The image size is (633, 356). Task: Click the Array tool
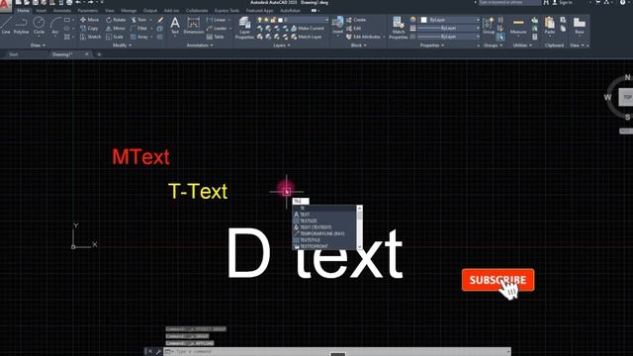pyautogui.click(x=139, y=37)
